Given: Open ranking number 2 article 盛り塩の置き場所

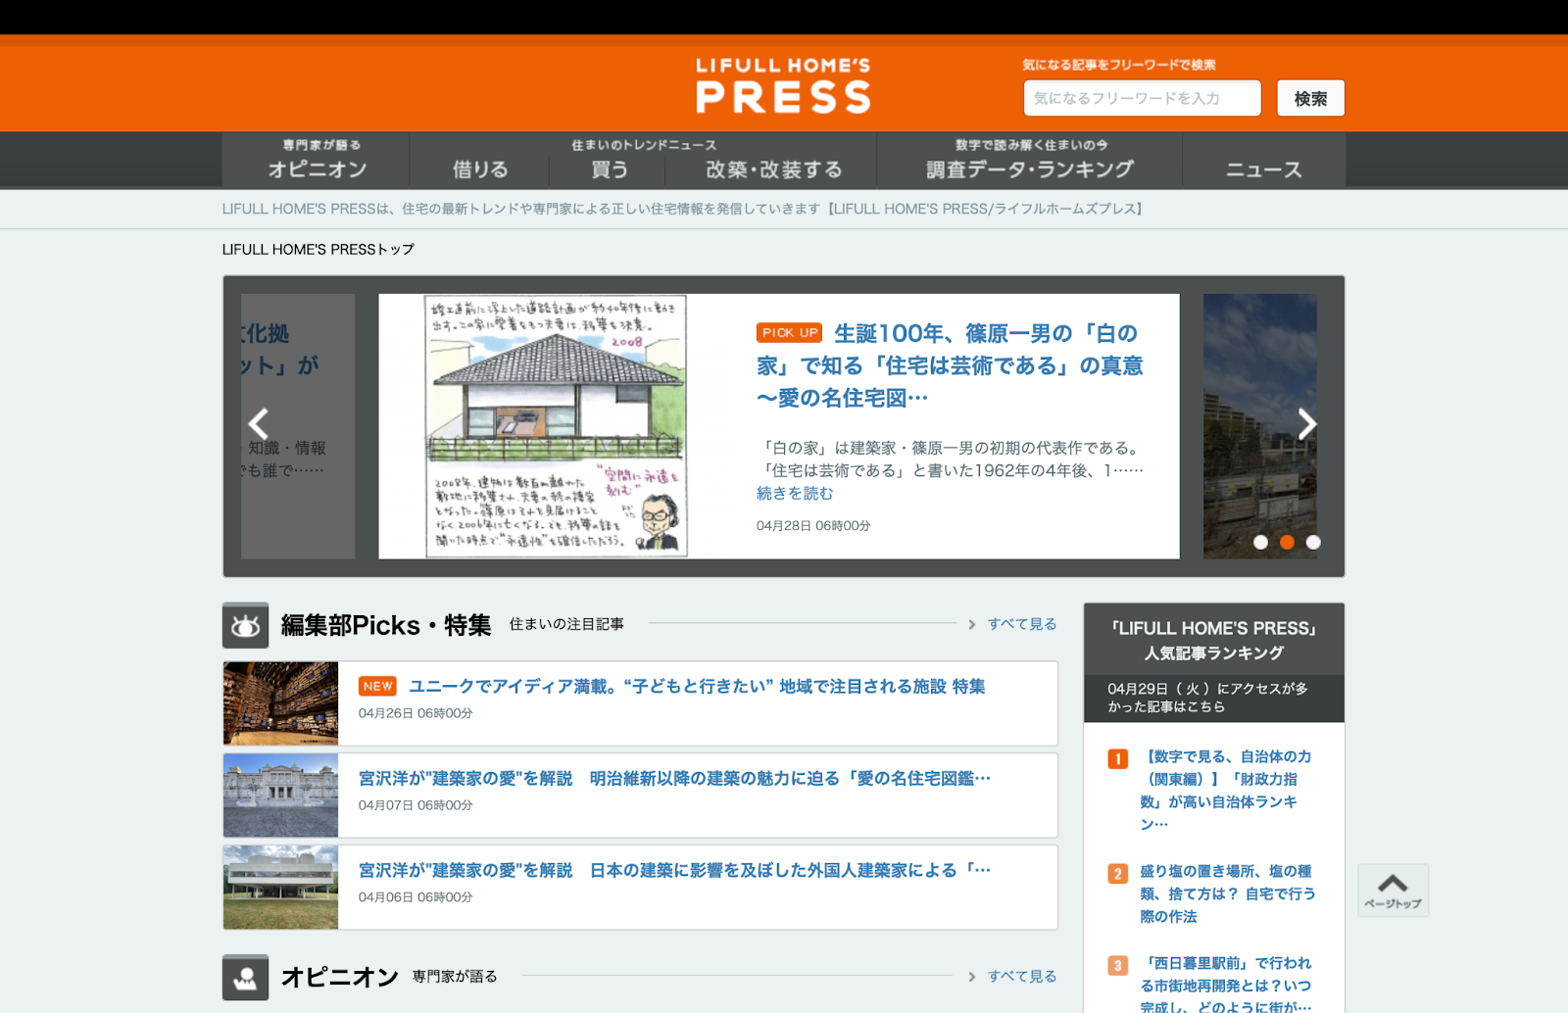Looking at the screenshot, I should 1227,893.
